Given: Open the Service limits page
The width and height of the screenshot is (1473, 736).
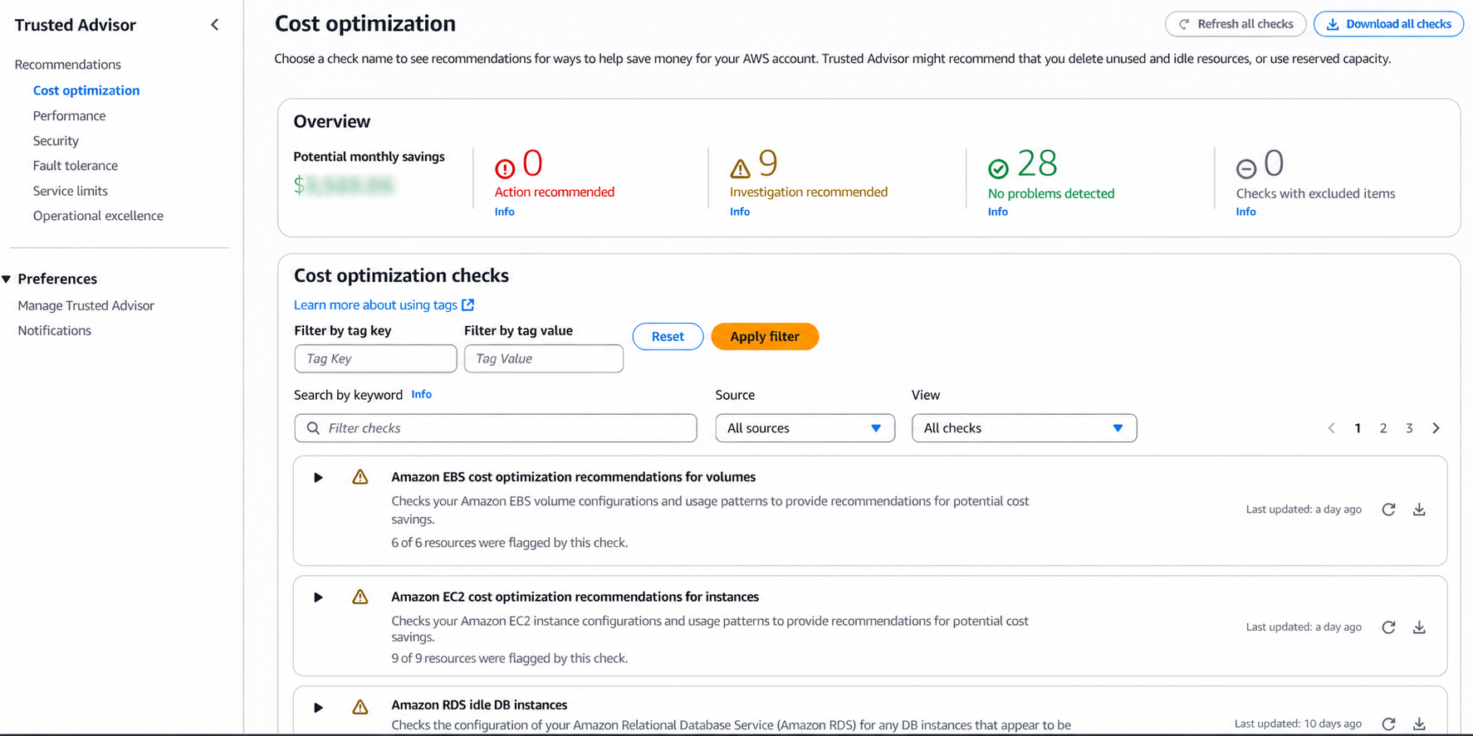Looking at the screenshot, I should pyautogui.click(x=71, y=191).
